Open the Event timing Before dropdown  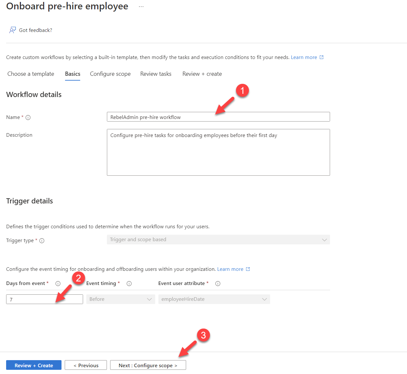[x=121, y=299]
